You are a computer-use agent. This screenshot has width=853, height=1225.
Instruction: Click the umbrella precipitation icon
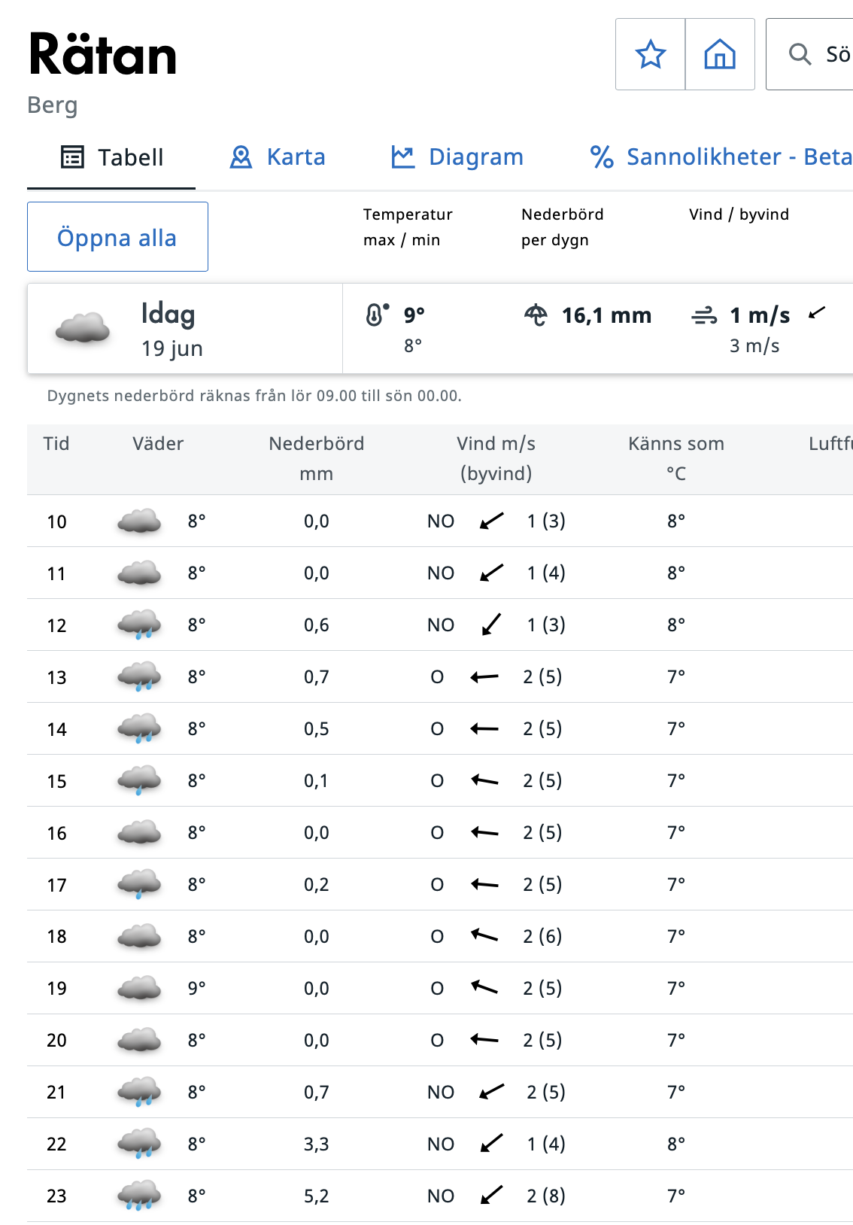536,315
